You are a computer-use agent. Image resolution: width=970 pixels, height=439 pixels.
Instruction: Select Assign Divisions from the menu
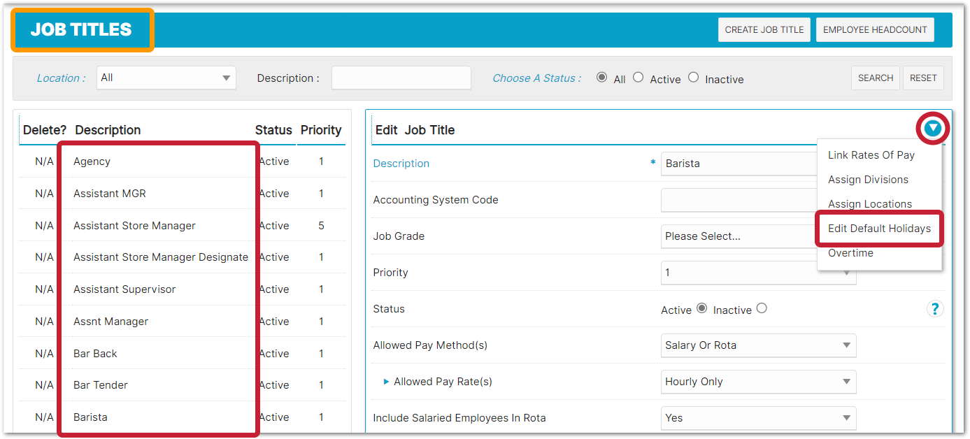tap(868, 180)
